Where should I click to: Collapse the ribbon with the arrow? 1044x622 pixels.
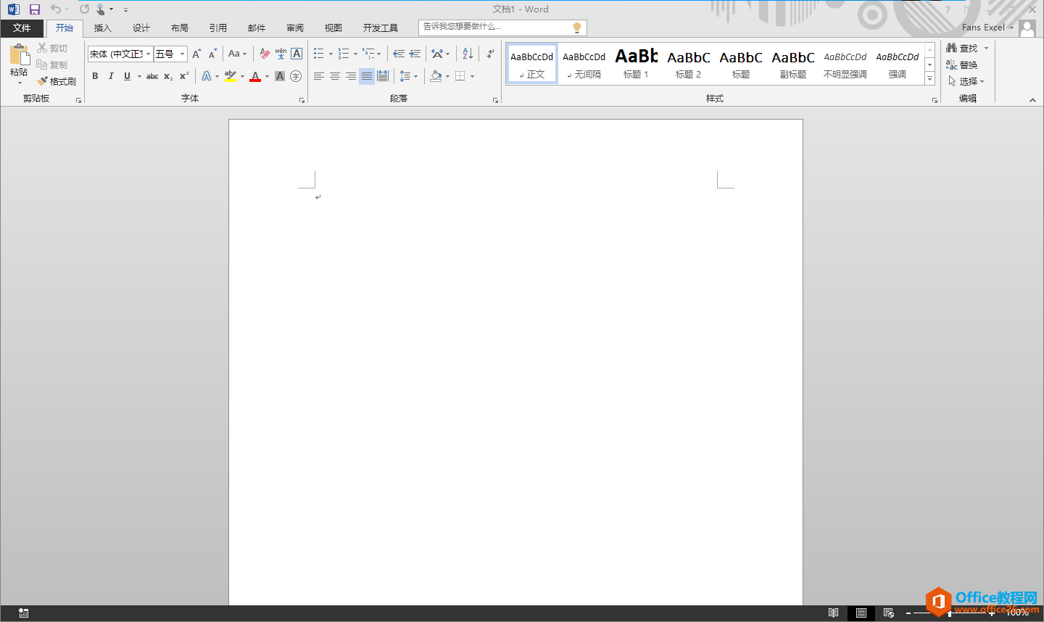tap(1032, 100)
